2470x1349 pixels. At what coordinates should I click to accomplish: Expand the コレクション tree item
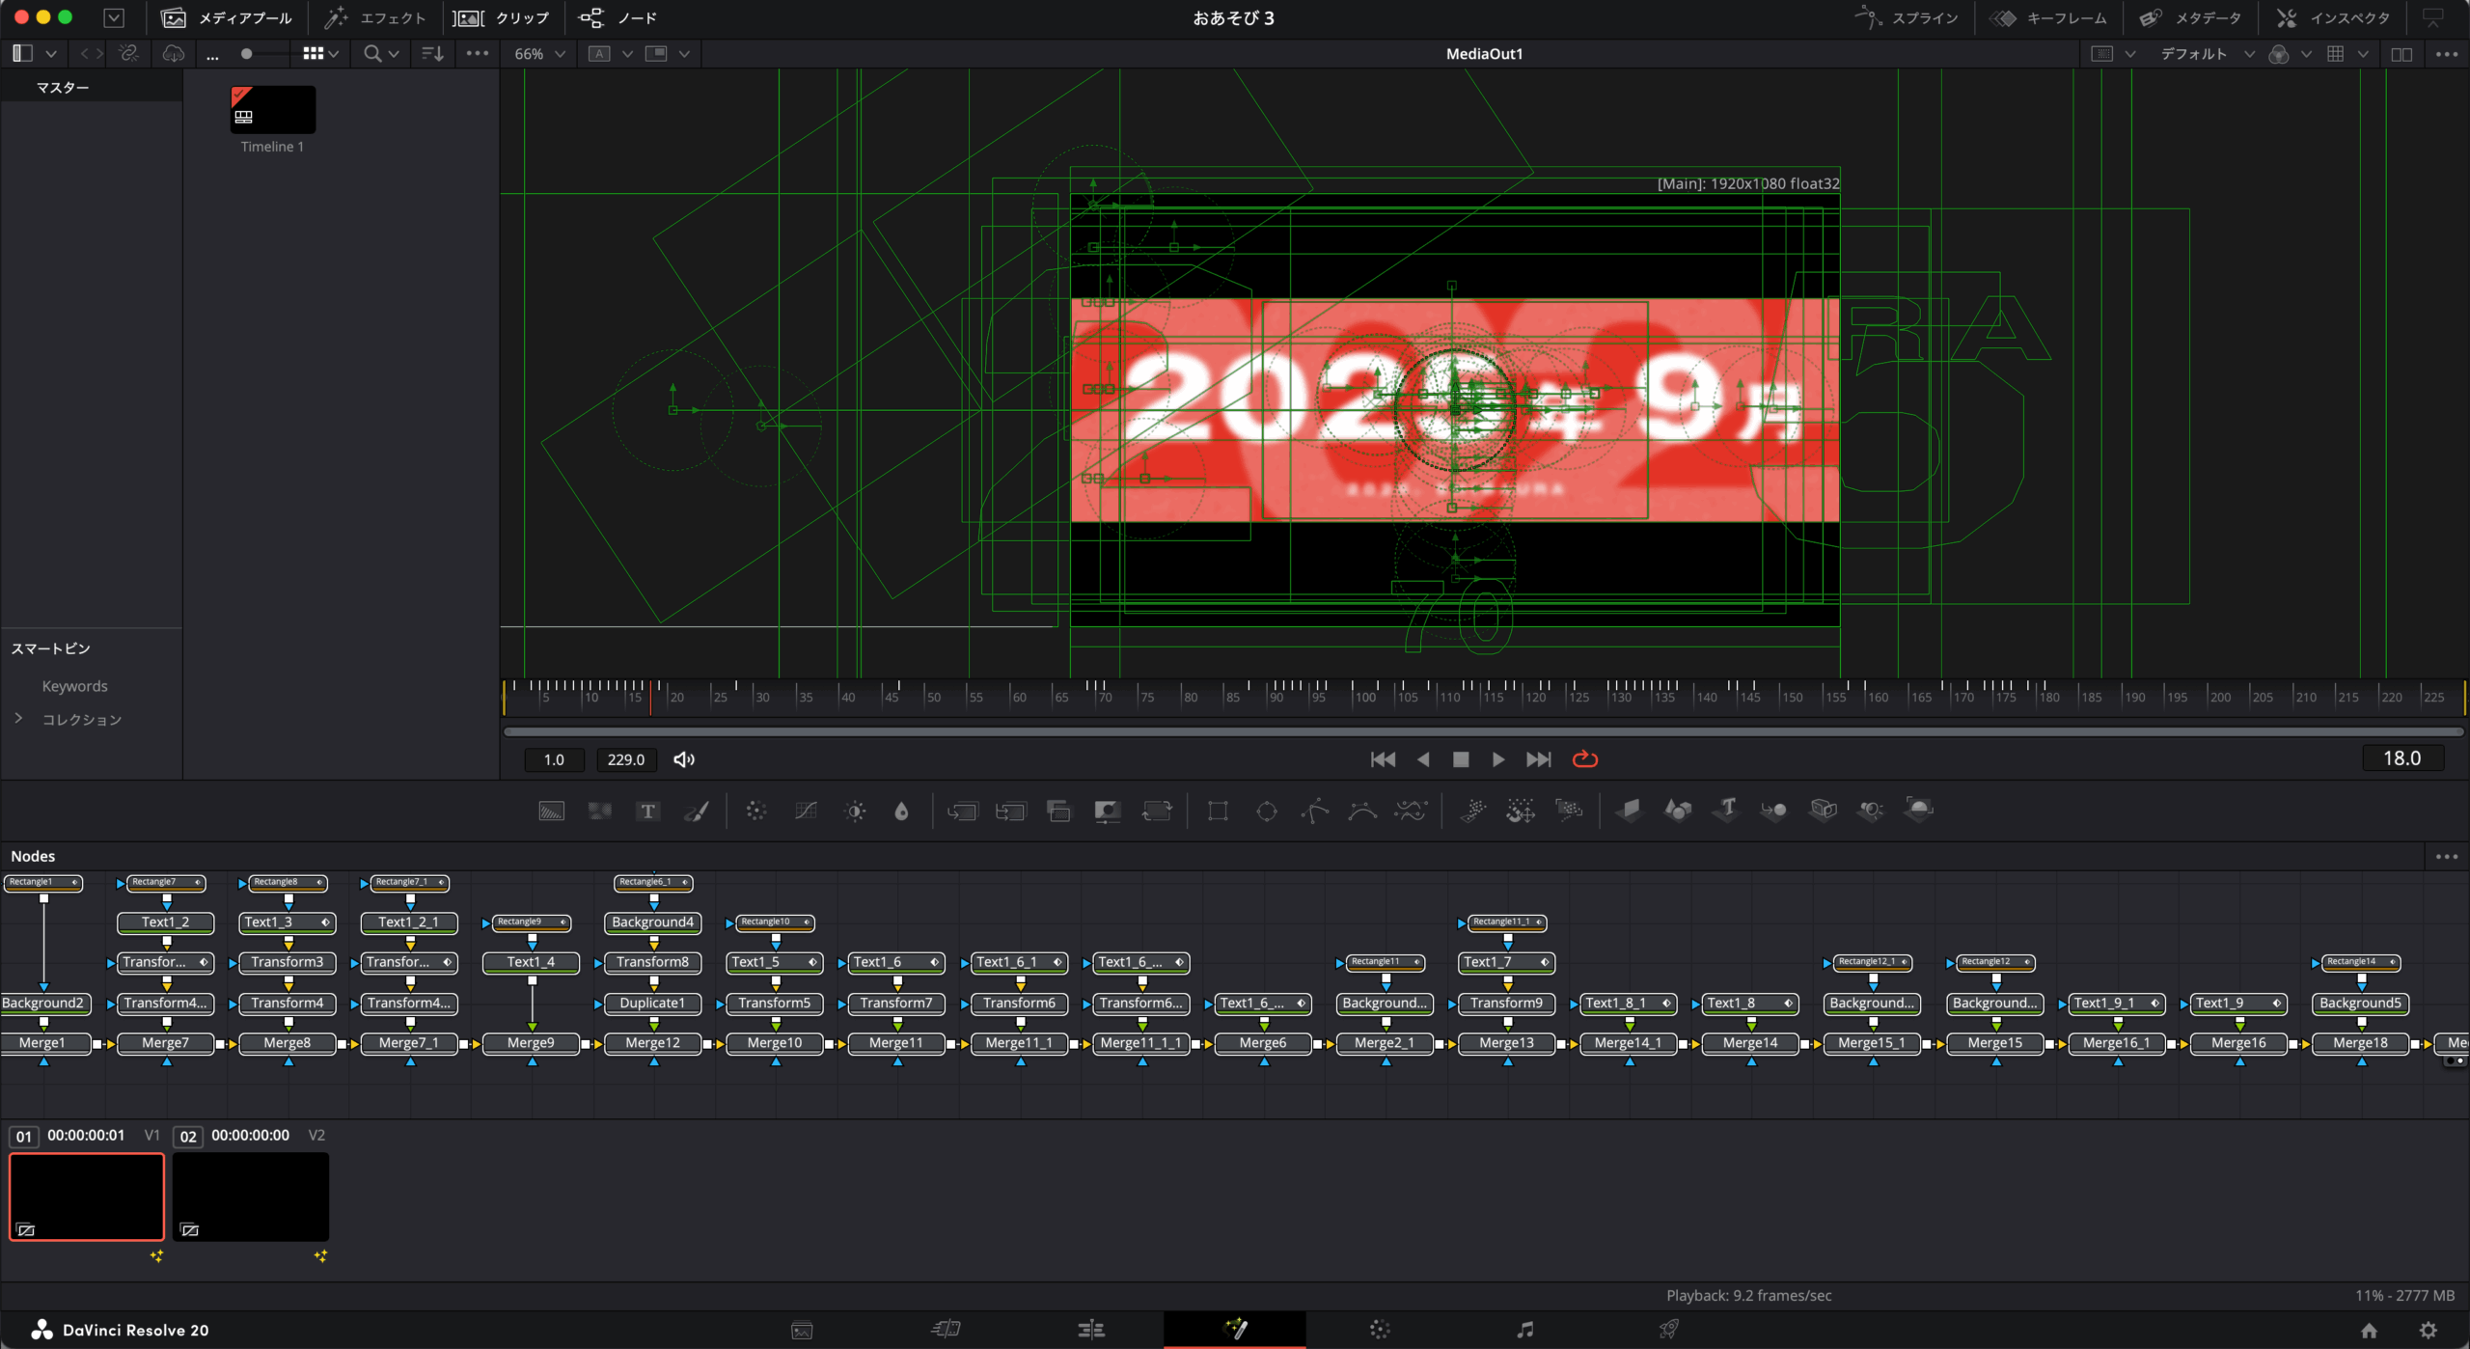tap(18, 719)
